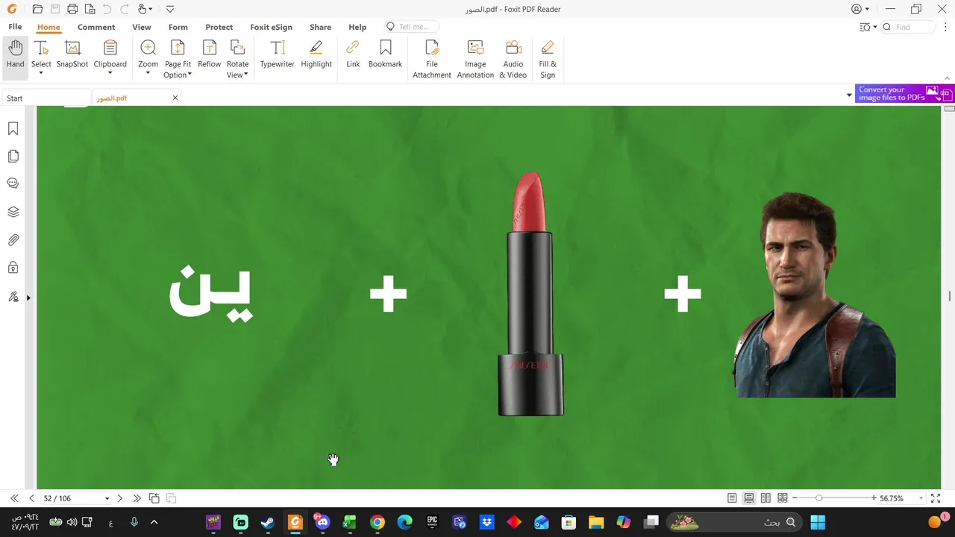Click the zoom slider handle
Image resolution: width=955 pixels, height=537 pixels.
(x=819, y=498)
